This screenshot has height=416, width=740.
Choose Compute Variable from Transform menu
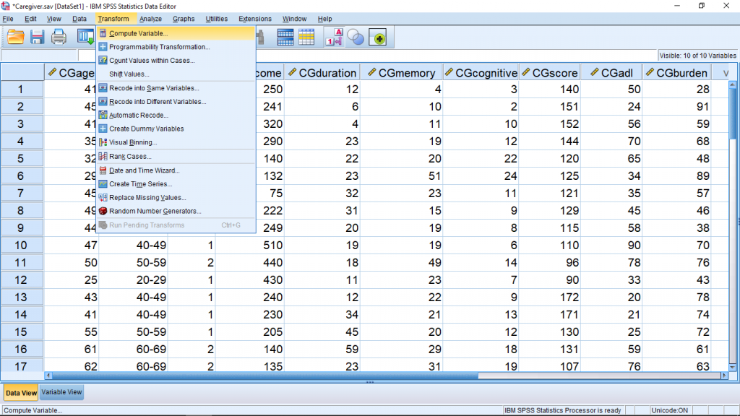138,33
